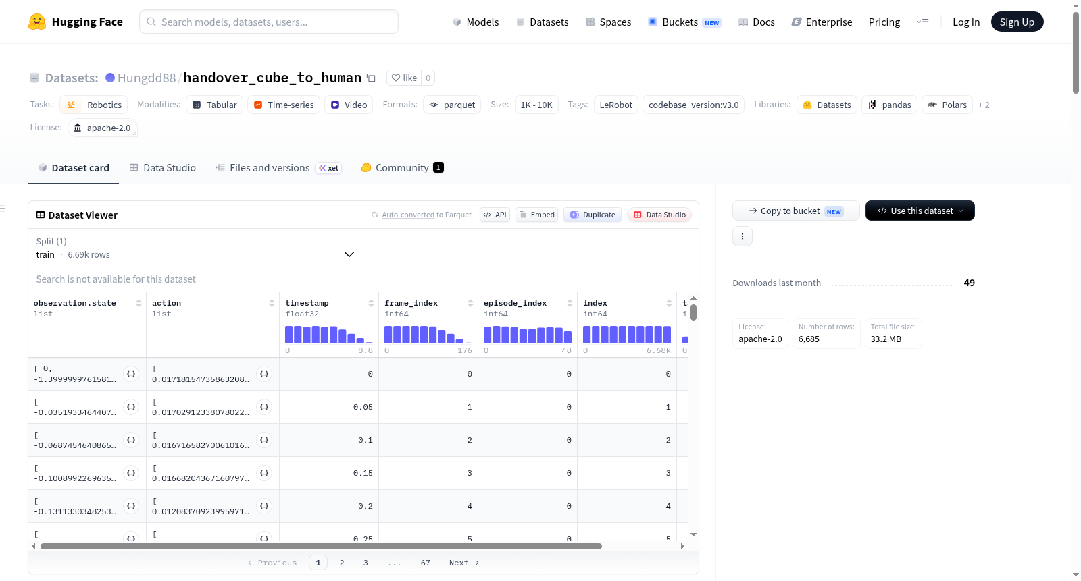This screenshot has width=1081, height=581.
Task: Sort by the index column
Action: tap(669, 303)
